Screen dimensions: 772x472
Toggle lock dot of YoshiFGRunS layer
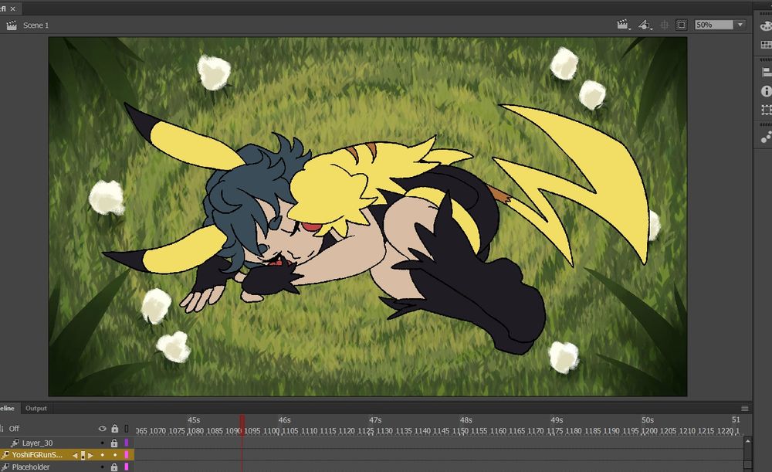coord(115,455)
